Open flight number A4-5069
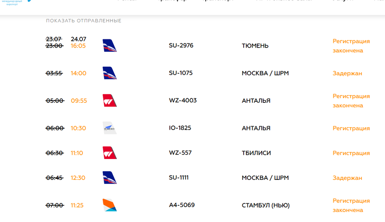 coord(182,205)
